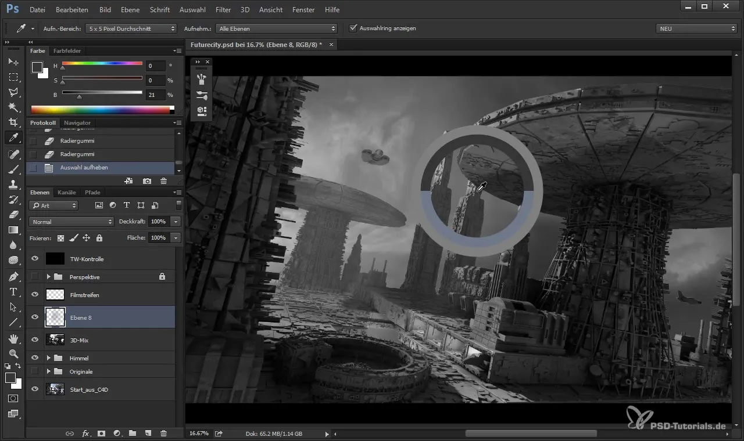Hide the TW-Kontrolle layer
Image resolution: width=744 pixels, height=441 pixels.
[34, 259]
